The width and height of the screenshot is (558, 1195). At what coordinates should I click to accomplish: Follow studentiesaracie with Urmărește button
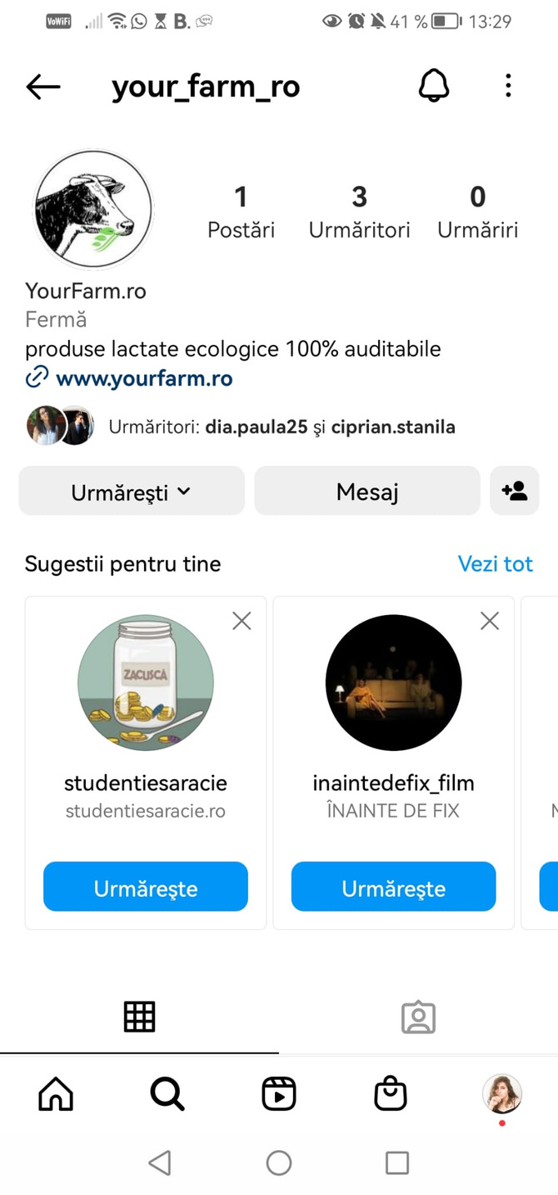coord(146,888)
